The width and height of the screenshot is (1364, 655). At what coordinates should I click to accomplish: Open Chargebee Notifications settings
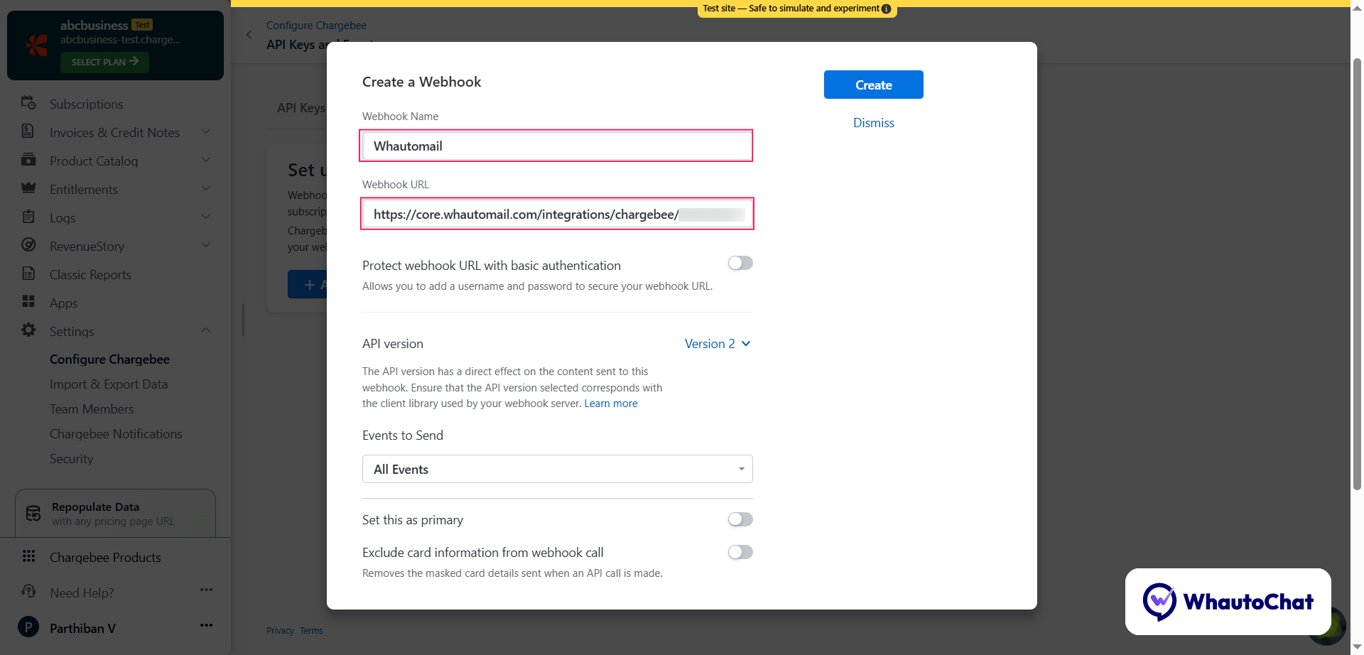(x=116, y=433)
